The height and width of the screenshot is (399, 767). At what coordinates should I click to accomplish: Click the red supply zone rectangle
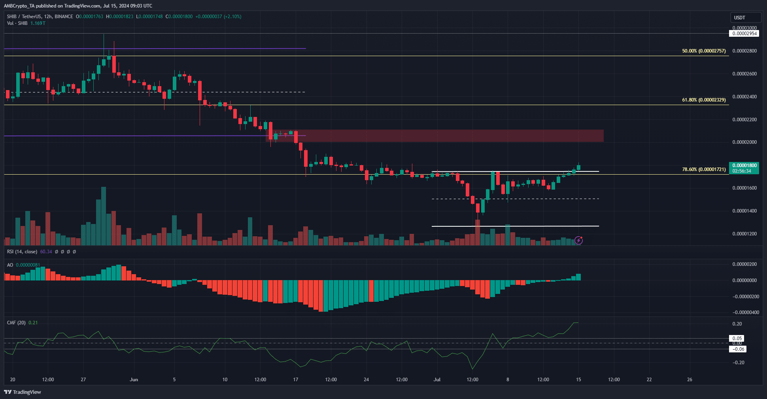point(435,136)
